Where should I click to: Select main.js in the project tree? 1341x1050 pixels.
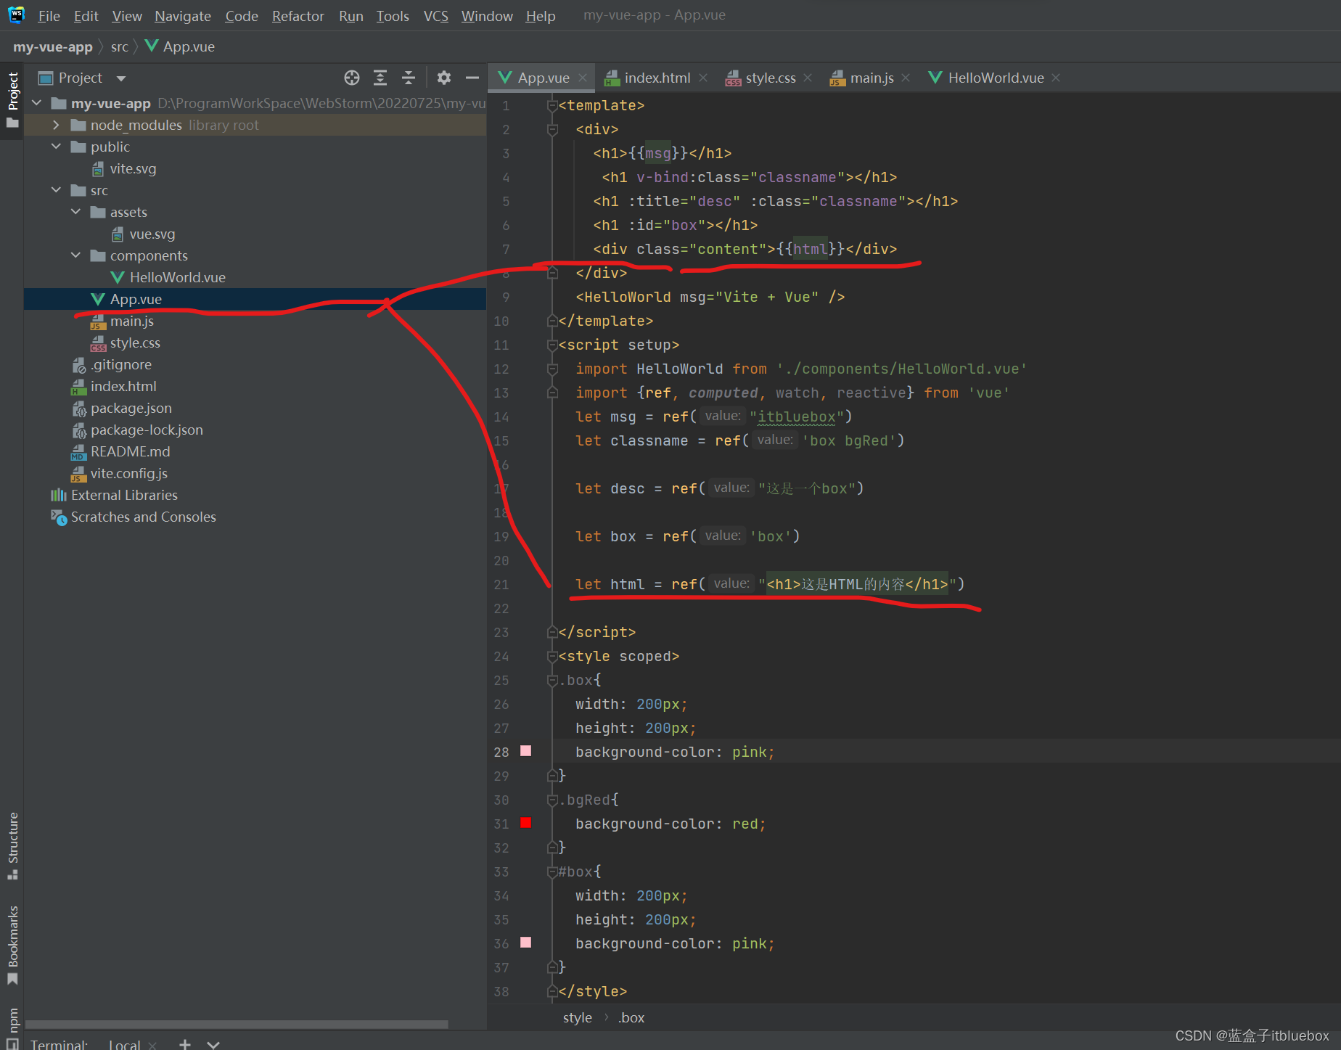131,321
